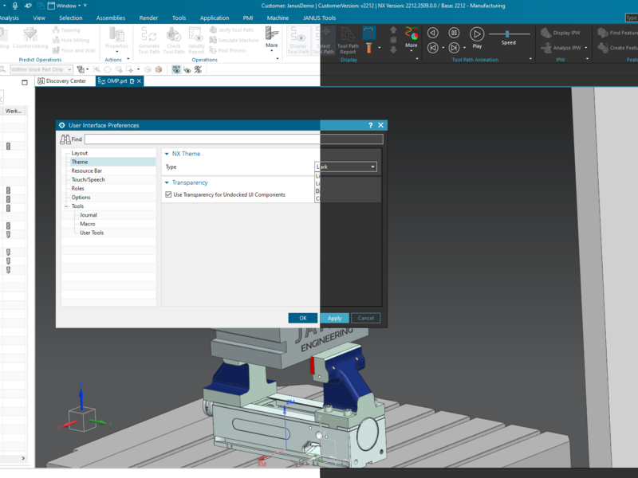Switch to the Discovery Center tab

62,81
